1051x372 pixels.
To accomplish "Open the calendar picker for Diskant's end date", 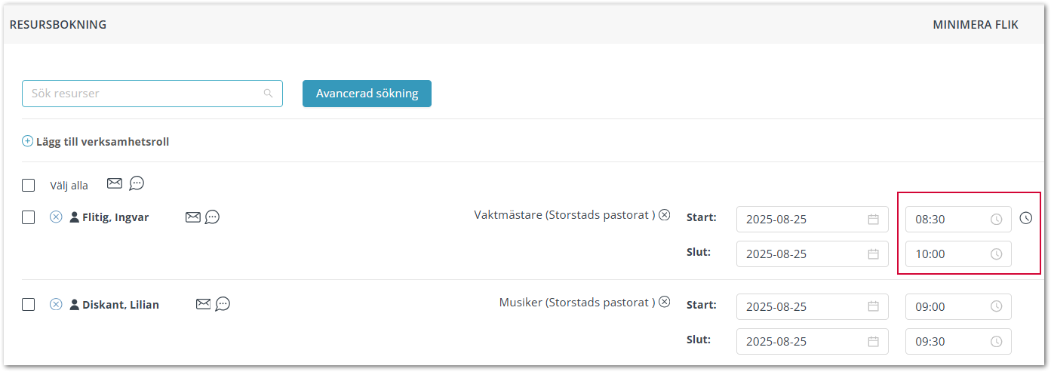I will (873, 341).
